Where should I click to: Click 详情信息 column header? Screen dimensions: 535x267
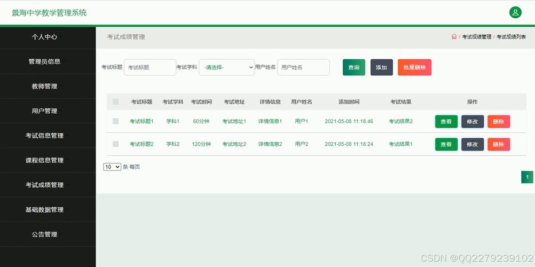click(x=270, y=102)
